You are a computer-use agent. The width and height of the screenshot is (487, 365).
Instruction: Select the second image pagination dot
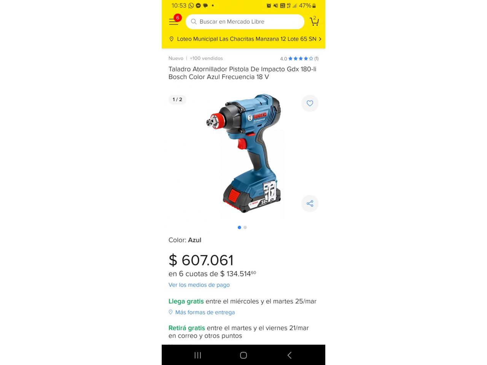(245, 227)
